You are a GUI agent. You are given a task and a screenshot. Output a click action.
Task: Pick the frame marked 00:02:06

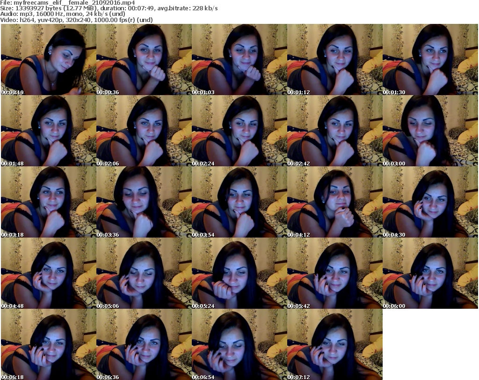144,131
